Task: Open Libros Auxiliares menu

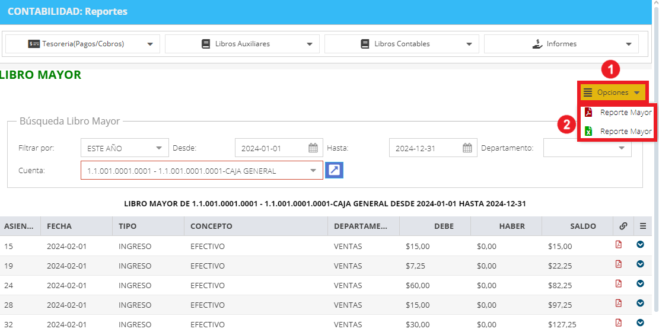Action: [x=242, y=44]
